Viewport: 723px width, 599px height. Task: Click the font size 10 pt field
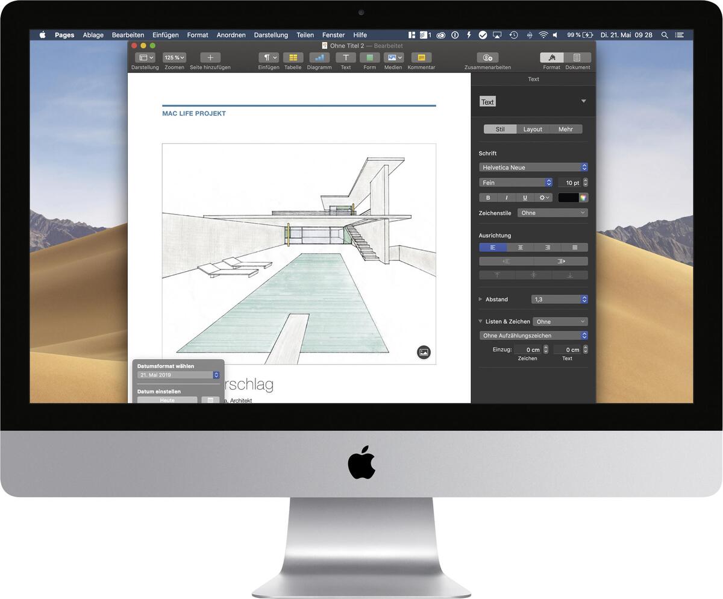pyautogui.click(x=569, y=183)
